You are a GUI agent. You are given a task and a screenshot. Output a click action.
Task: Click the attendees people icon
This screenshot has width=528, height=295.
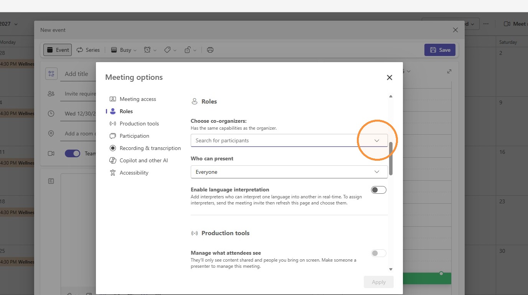tap(51, 94)
